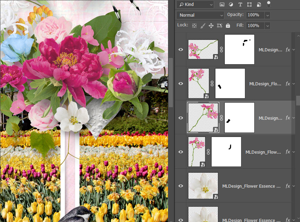Select thumbnail of first layer in list
The image size is (300, 222).
pyautogui.click(x=203, y=49)
